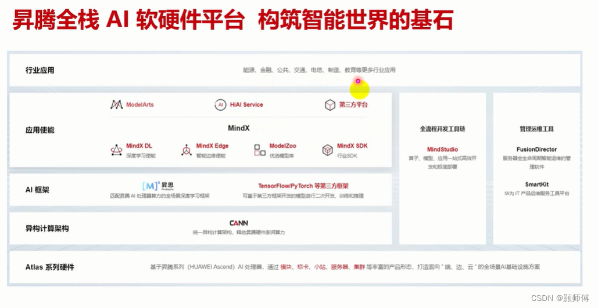The height and width of the screenshot is (308, 598).
Task: Click the MindX SDK hexagon icon
Action: (328, 150)
